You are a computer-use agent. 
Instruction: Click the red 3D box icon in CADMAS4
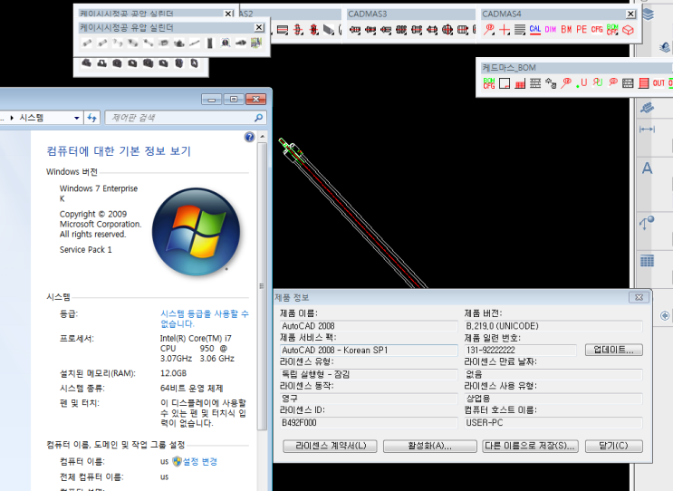[628, 30]
